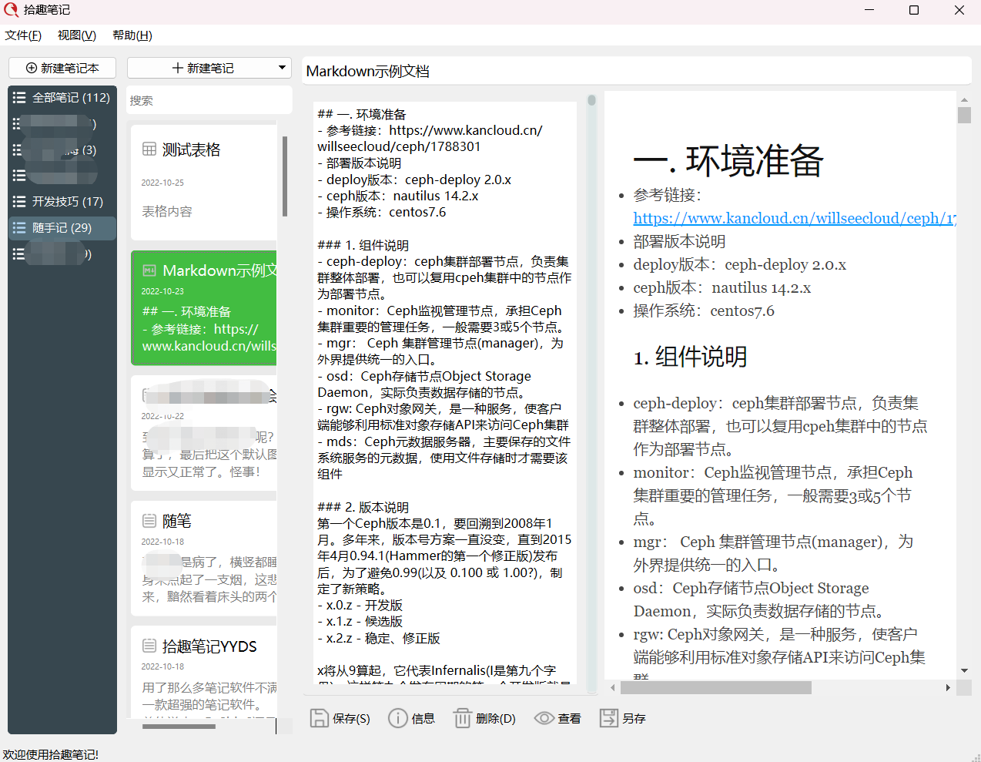981x762 pixels.
Task: Click the 信息 info circle icon
Action: tap(398, 718)
